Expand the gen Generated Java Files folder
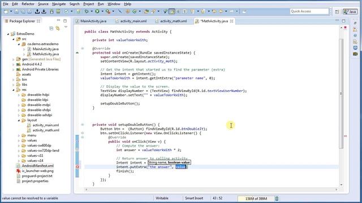This screenshot has height=203, width=362. [x=14, y=59]
